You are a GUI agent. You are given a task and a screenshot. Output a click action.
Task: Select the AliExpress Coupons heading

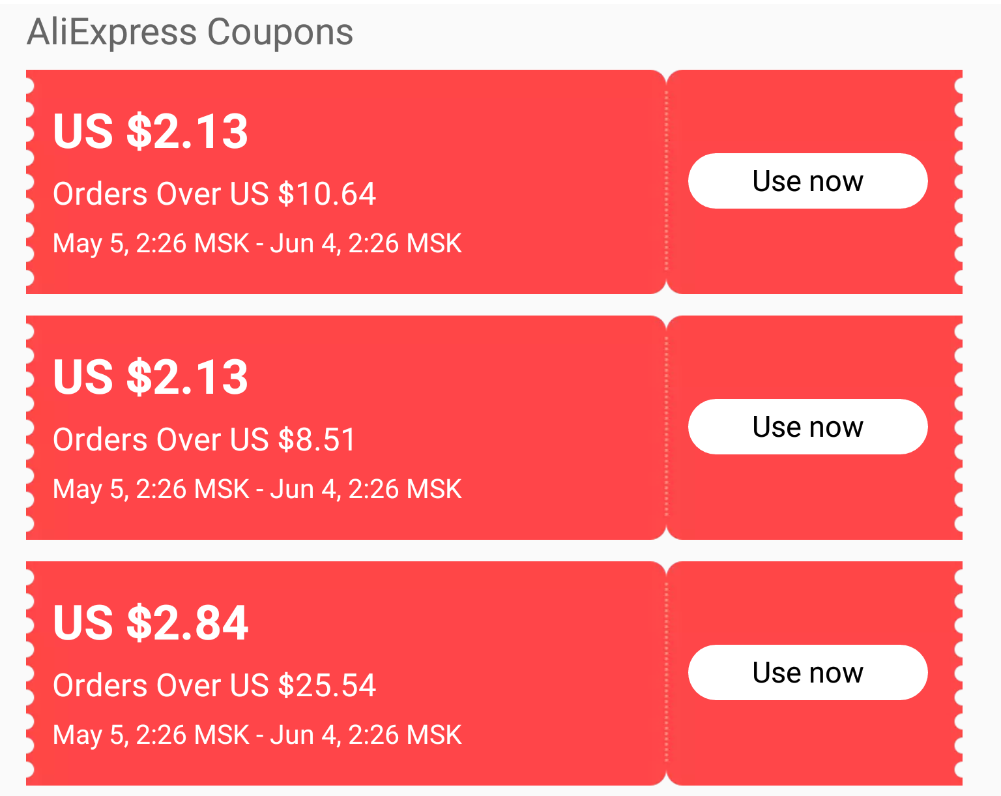pyautogui.click(x=190, y=32)
